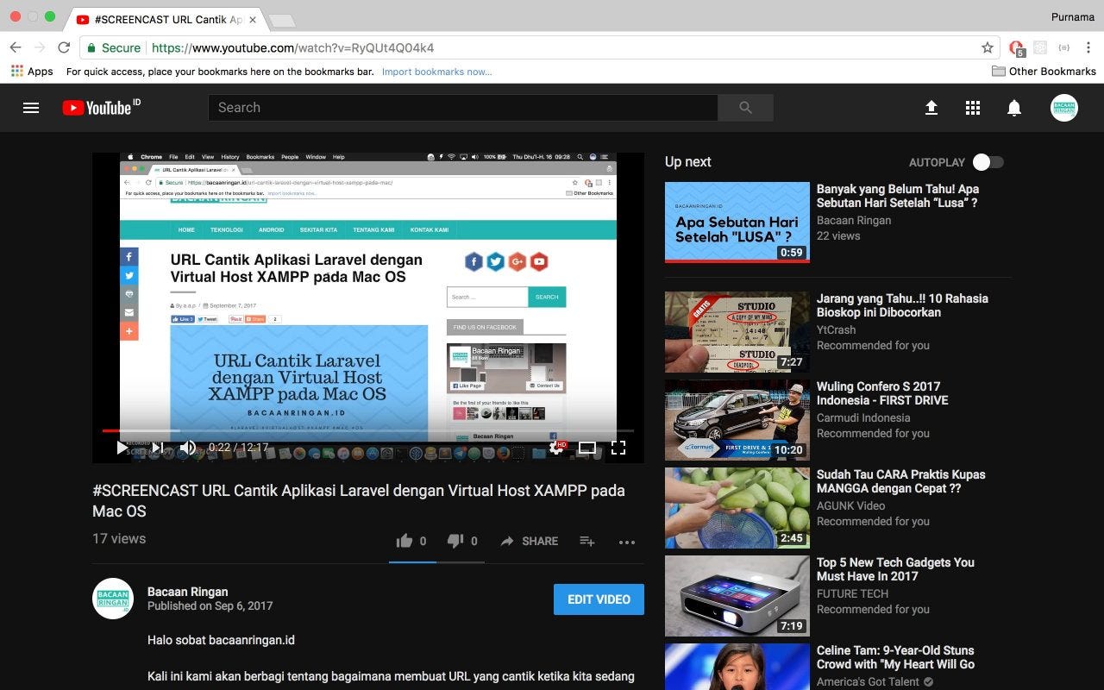Open the player settings gear
This screenshot has height=690, width=1104.
pyautogui.click(x=556, y=448)
